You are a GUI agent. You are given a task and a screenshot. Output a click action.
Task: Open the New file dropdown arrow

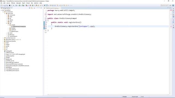coord(3,5)
